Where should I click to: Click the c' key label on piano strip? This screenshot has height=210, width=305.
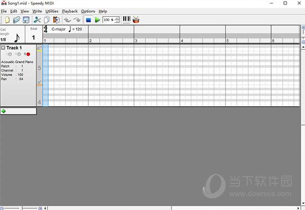39,82
